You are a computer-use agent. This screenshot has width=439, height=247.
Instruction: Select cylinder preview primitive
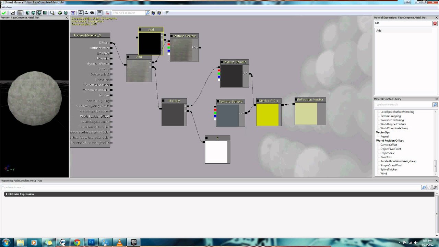(27, 13)
